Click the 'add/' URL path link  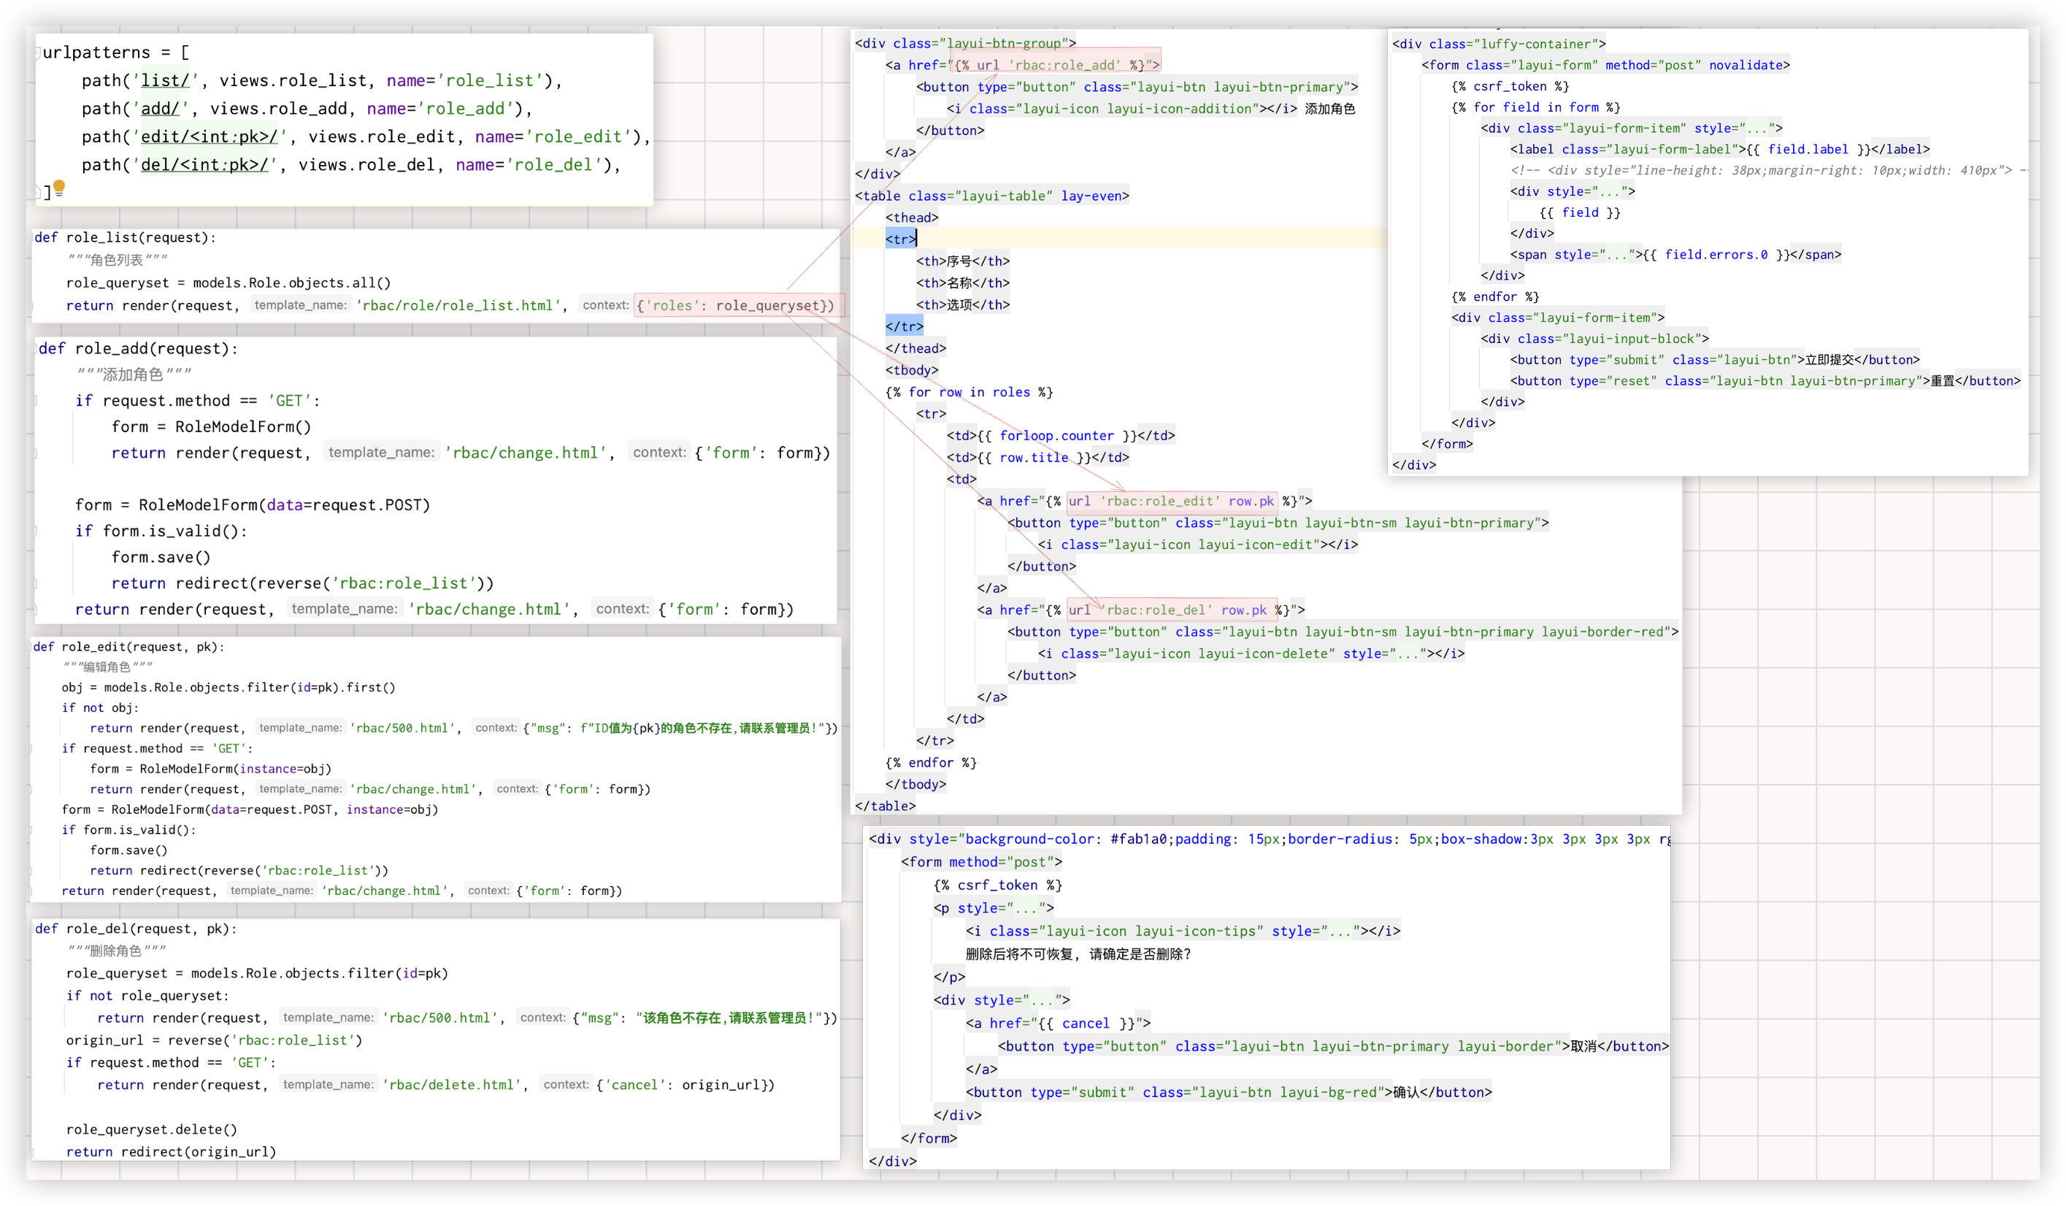[160, 108]
